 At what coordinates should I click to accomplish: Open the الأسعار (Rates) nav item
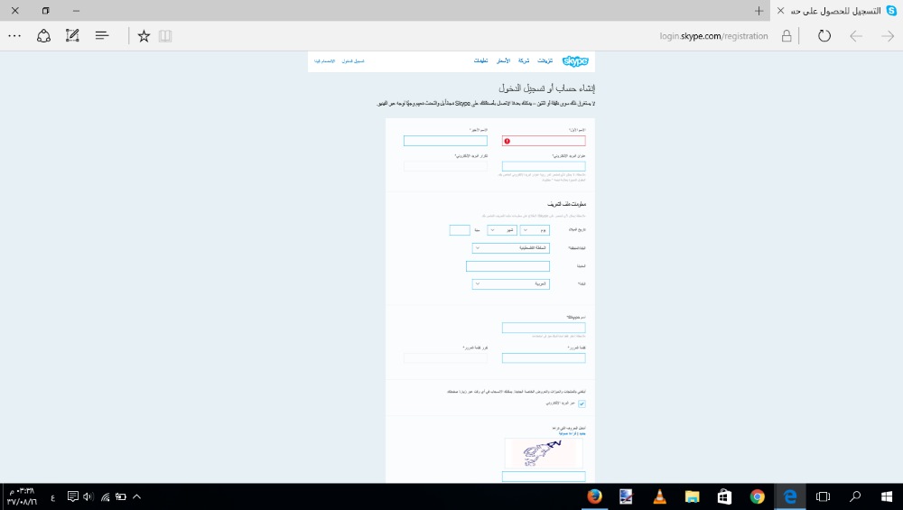[x=503, y=61]
